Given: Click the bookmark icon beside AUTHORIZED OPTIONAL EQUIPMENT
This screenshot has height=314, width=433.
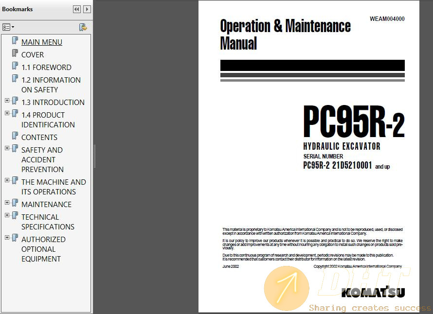Looking at the screenshot, I should [x=15, y=238].
